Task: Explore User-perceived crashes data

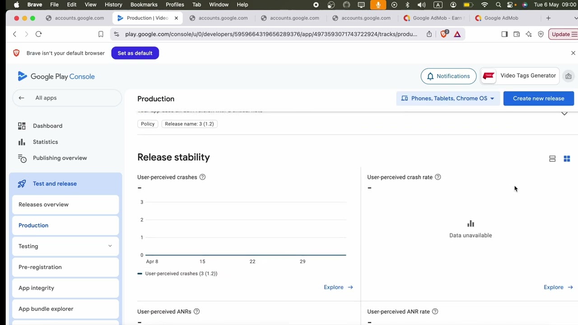Action: coord(338,287)
